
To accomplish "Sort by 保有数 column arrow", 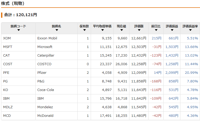I will 84,30.
